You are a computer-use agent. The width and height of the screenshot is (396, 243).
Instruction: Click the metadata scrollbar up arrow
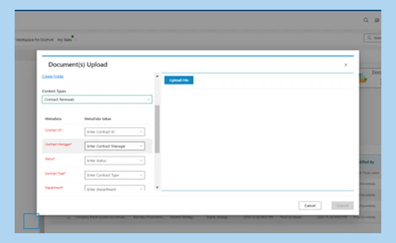157,76
